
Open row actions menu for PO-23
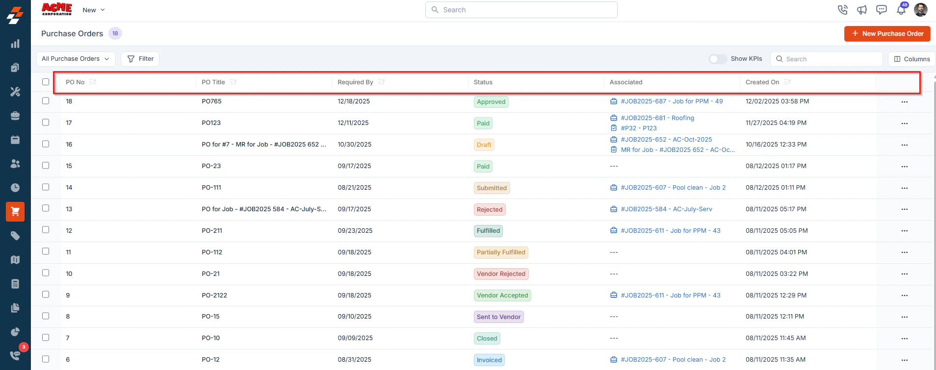click(904, 167)
